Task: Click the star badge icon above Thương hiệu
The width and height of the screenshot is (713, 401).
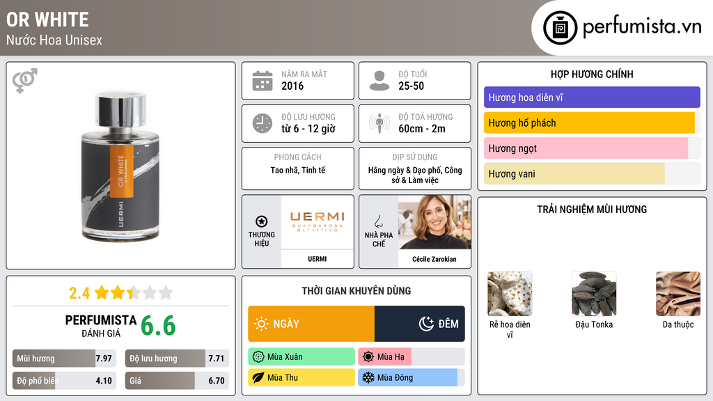Action: point(262,221)
